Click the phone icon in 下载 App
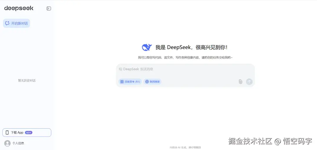Image resolution: width=317 pixels, height=150 pixels. tap(7, 132)
